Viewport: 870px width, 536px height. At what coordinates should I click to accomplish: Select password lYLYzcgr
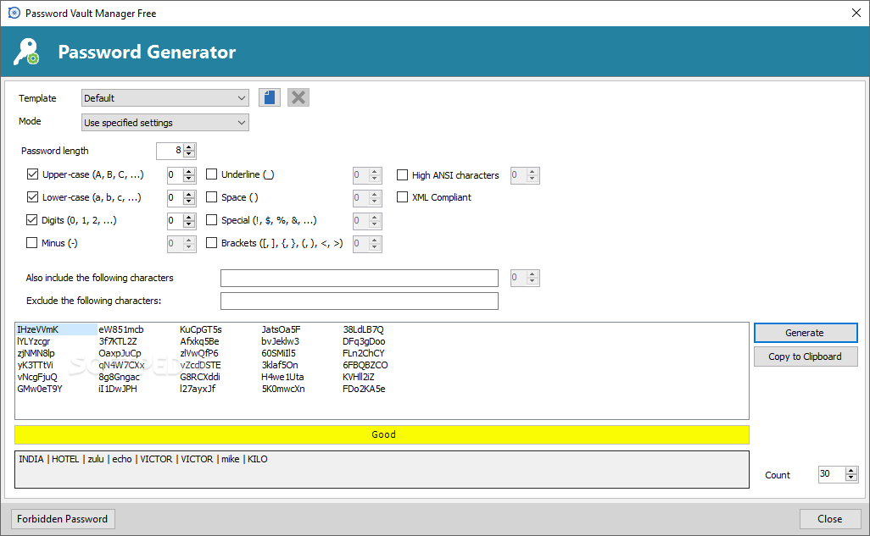click(x=33, y=341)
